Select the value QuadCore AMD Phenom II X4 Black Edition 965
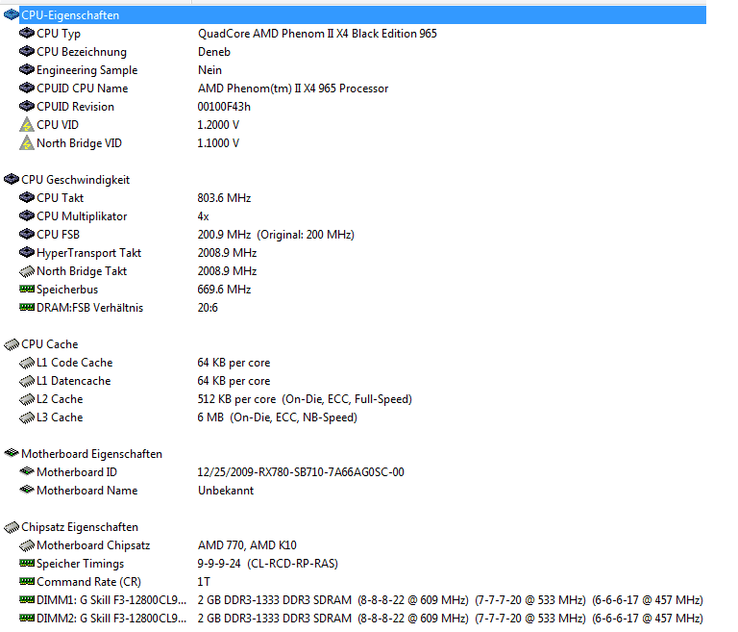738x632 pixels. click(x=317, y=34)
